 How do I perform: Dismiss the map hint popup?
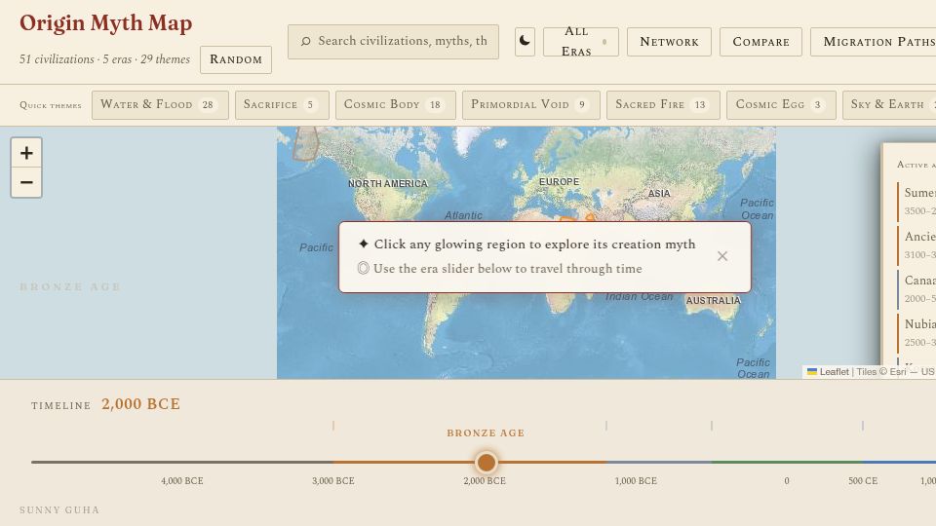pyautogui.click(x=722, y=256)
